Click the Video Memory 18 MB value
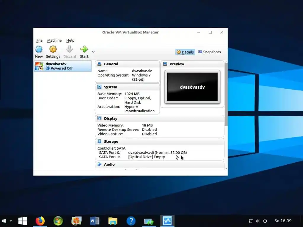303x227 pixels. [147, 125]
